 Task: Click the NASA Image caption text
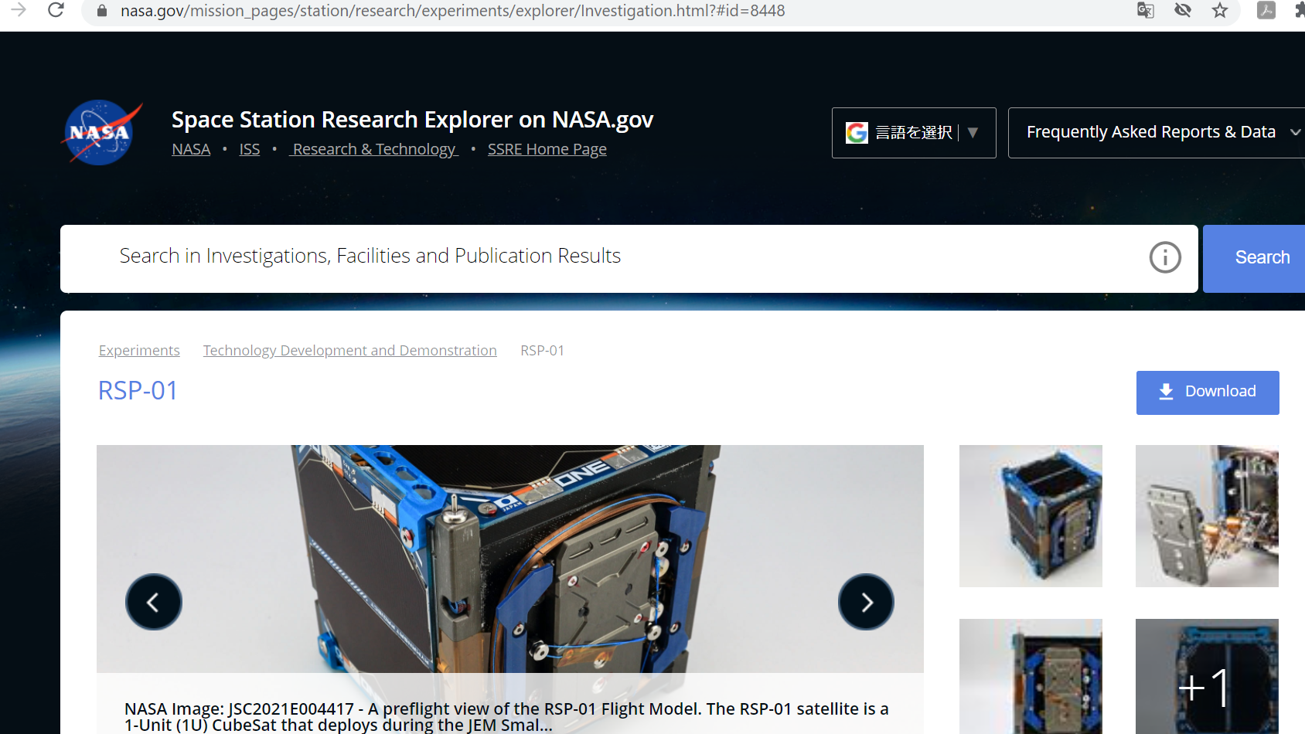[506, 717]
